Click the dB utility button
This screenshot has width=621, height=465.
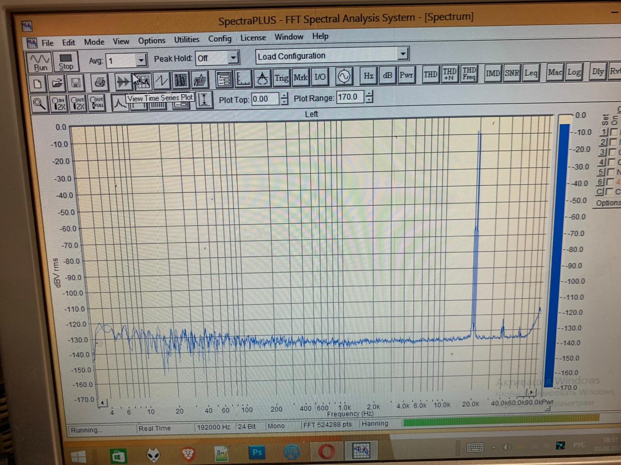387,75
